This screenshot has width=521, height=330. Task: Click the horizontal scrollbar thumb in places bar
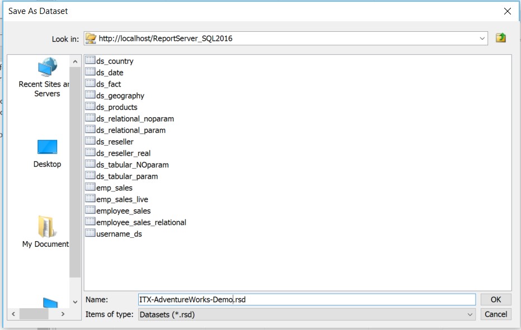(x=34, y=314)
